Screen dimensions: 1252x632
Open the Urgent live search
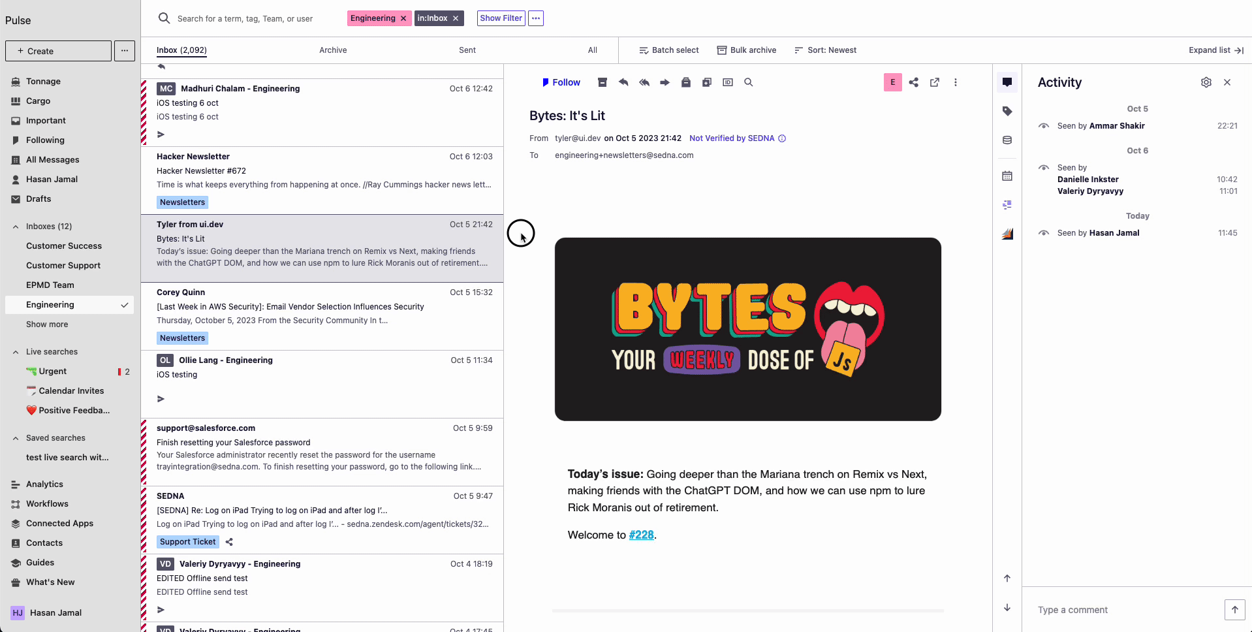[x=52, y=371]
